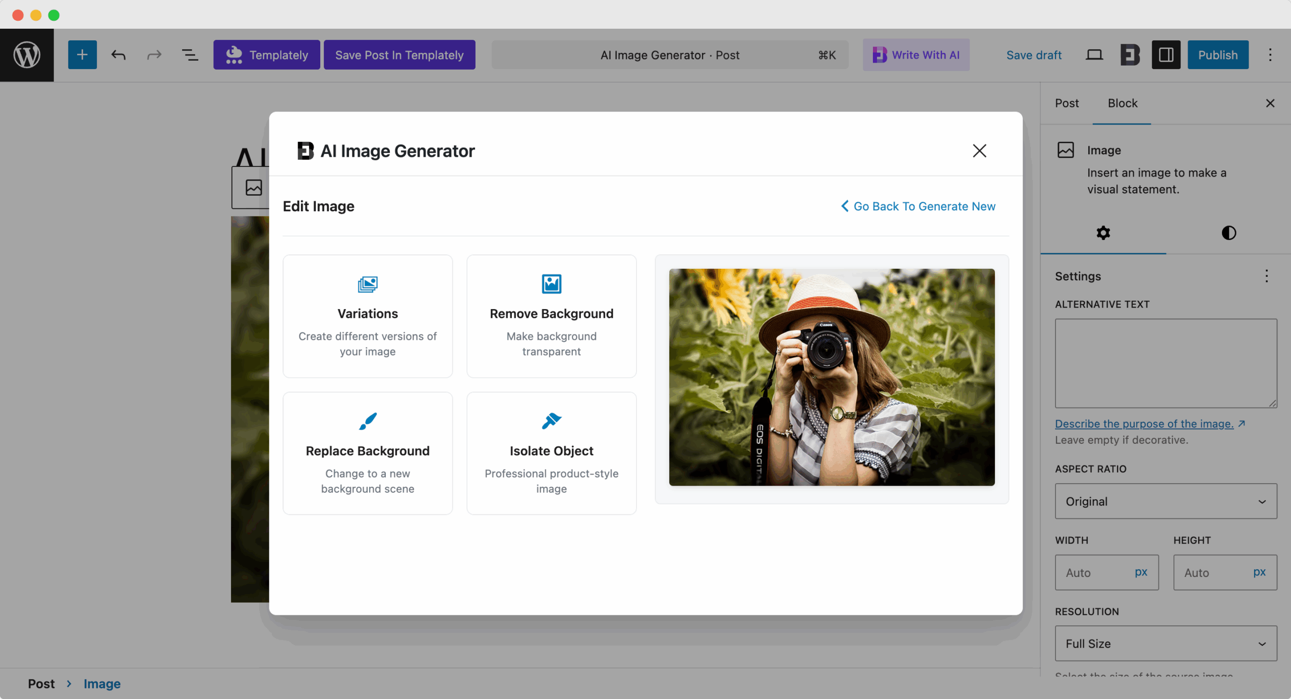Switch to the Post tab in sidebar
Screen dimensions: 1291x699
pyautogui.click(x=1067, y=103)
